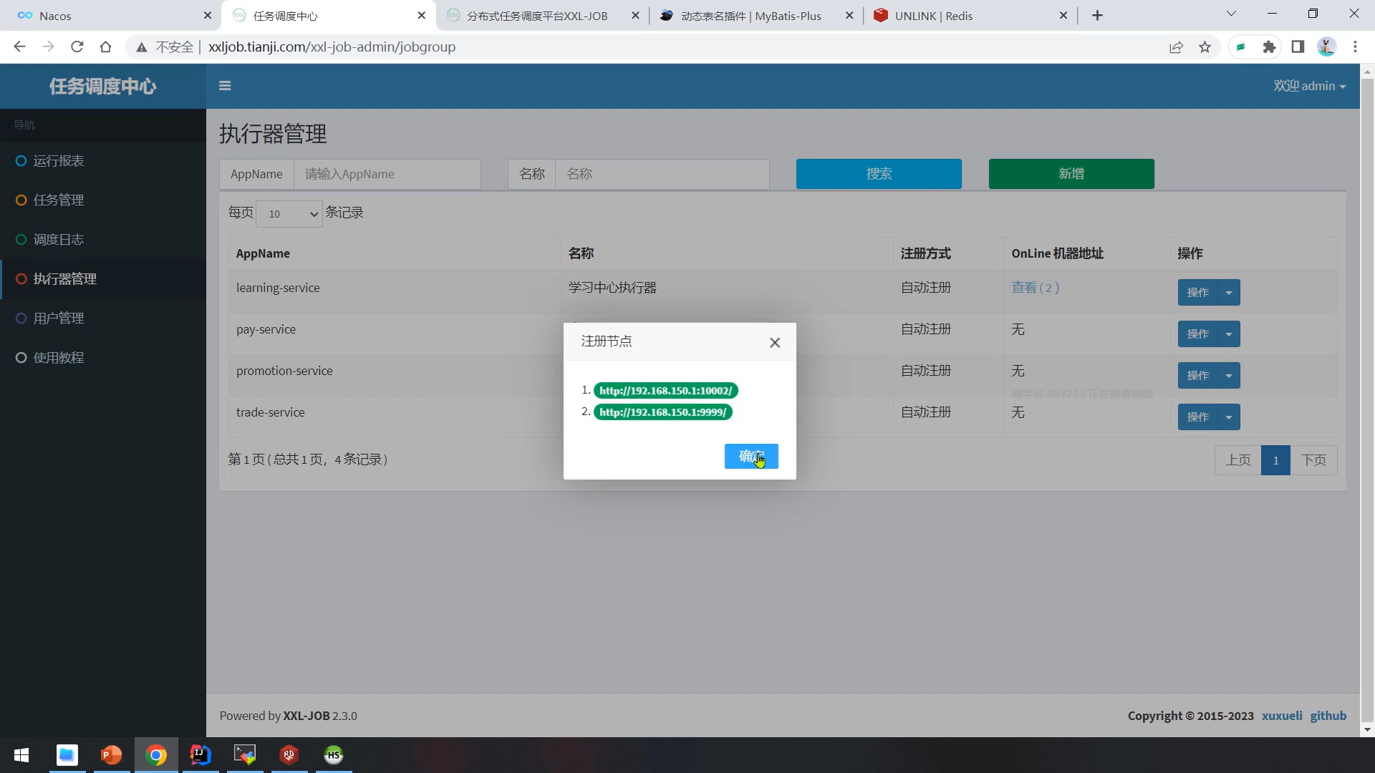Click the AppName input field
The width and height of the screenshot is (1375, 773).
tap(387, 174)
